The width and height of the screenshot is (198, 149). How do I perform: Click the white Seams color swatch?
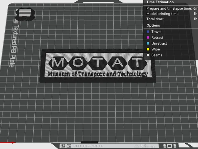tap(148, 55)
